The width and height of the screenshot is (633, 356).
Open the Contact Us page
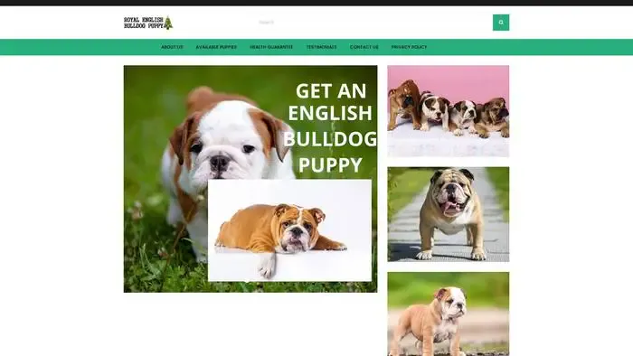pos(364,47)
